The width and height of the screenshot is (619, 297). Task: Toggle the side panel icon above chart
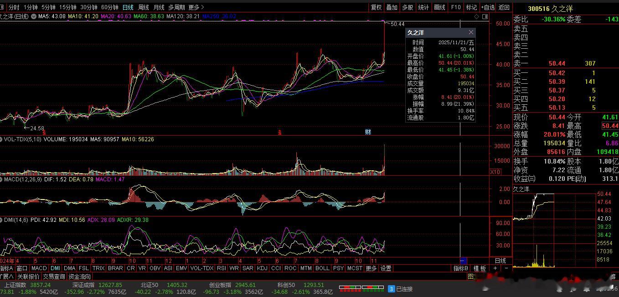[x=485, y=16]
